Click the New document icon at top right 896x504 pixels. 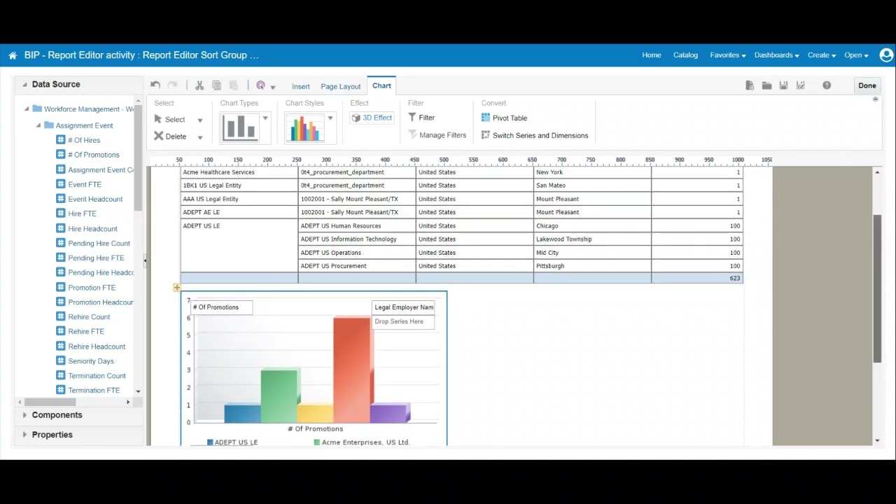[x=750, y=85]
